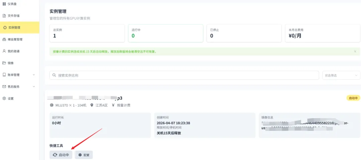361x160 pixels.
Task: Click the ¥0/月 cost value
Action: click(x=295, y=36)
